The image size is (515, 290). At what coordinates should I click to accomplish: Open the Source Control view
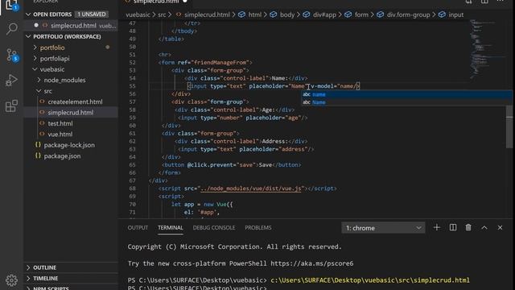pyautogui.click(x=12, y=55)
